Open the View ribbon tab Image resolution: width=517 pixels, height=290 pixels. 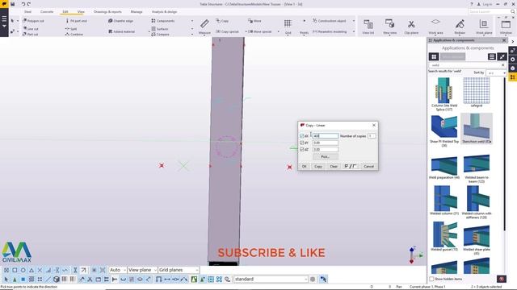click(x=81, y=11)
